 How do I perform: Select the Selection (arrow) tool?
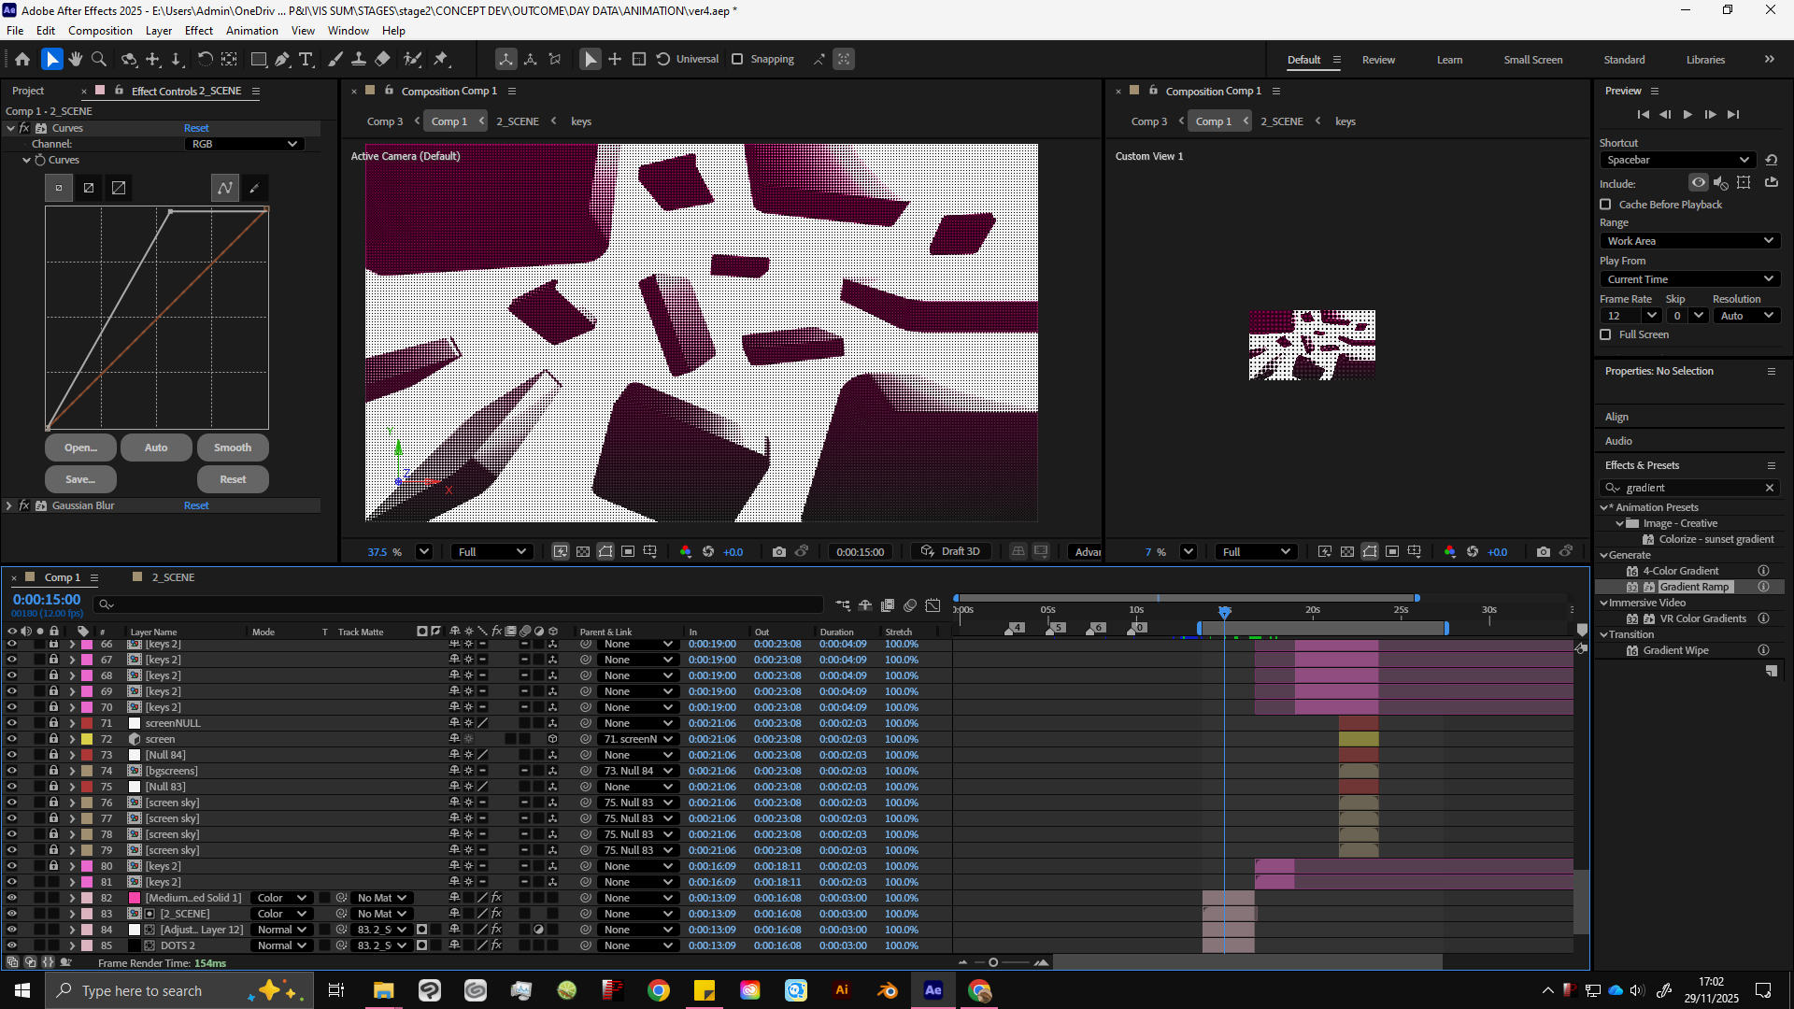click(x=51, y=59)
